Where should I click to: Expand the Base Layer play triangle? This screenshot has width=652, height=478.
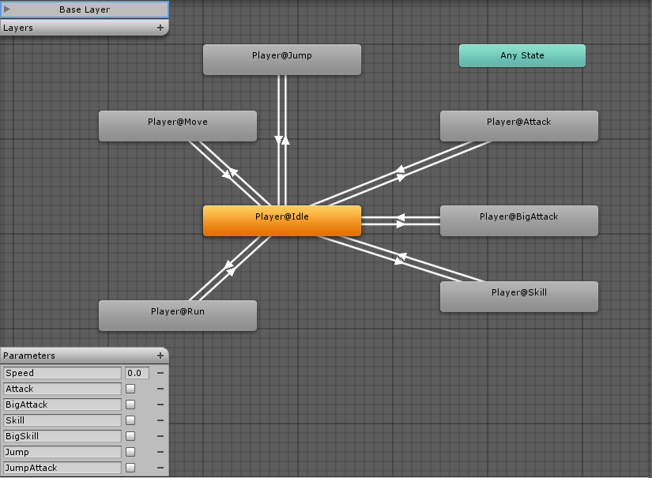coord(7,9)
